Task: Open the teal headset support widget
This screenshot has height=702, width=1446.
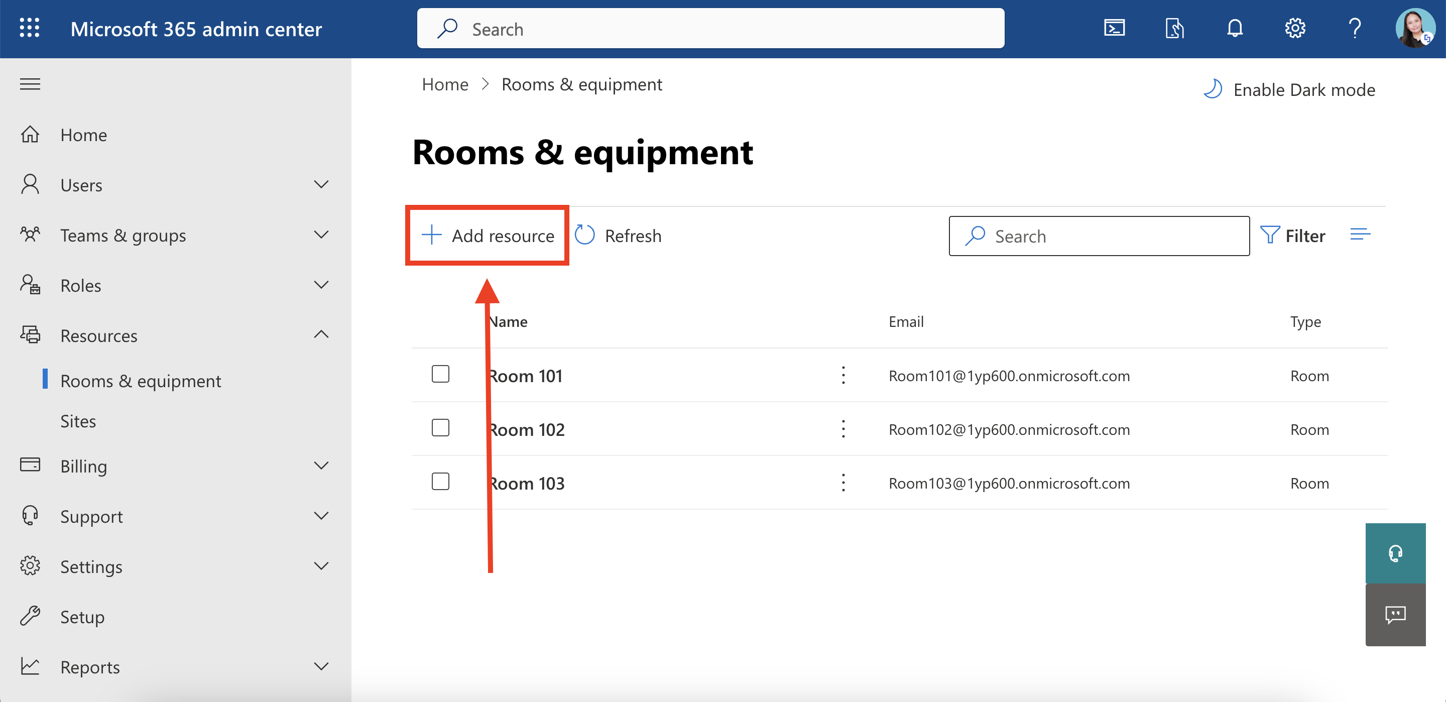Action: [x=1395, y=553]
